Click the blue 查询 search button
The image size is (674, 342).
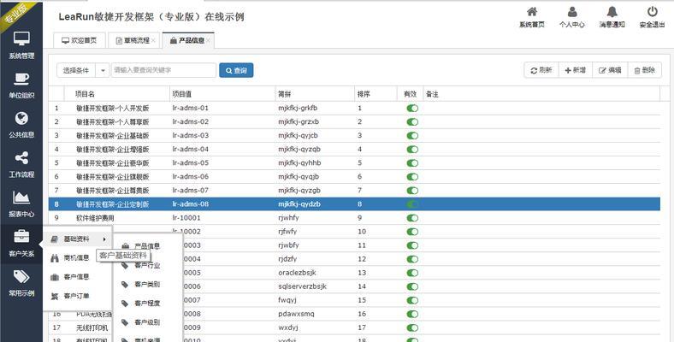[236, 70]
